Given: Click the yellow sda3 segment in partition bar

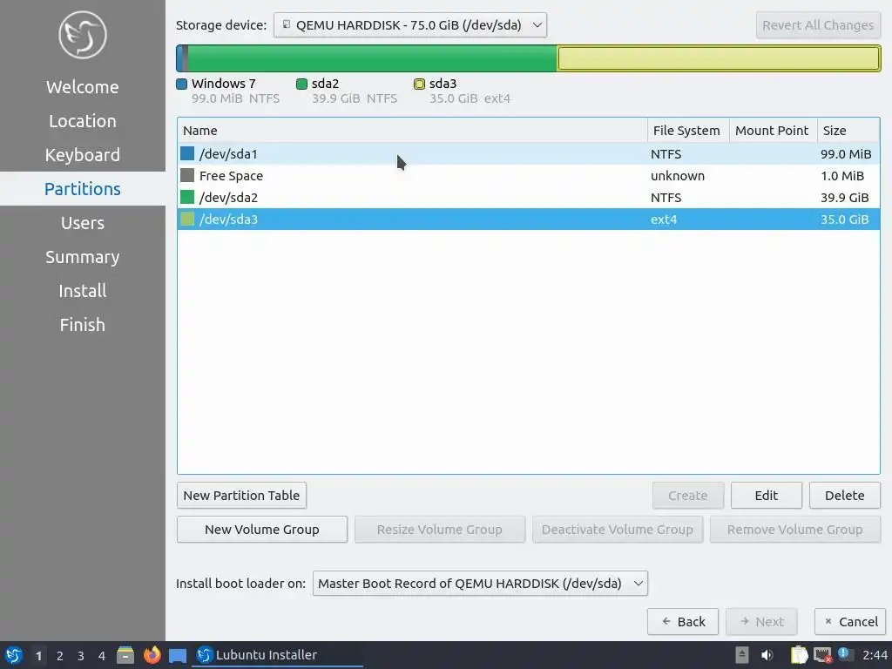Looking at the screenshot, I should 719,58.
